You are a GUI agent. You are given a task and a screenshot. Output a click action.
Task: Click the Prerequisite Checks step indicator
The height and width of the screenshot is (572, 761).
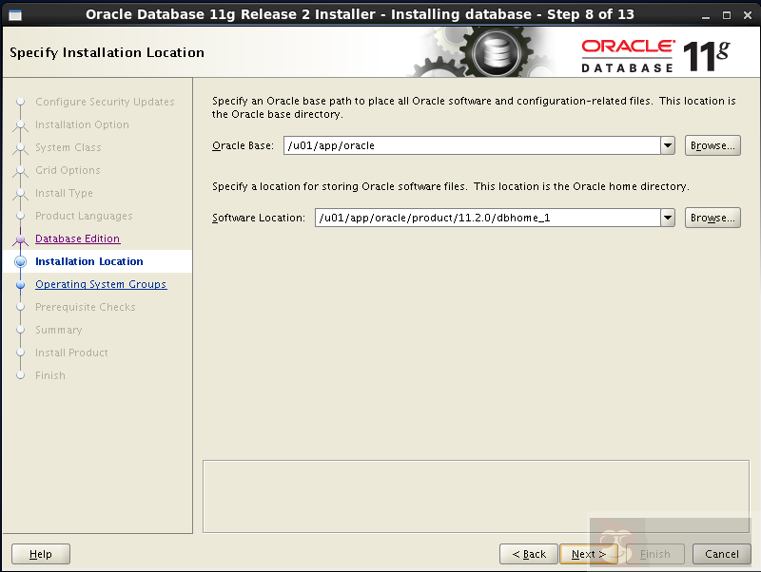click(x=23, y=307)
